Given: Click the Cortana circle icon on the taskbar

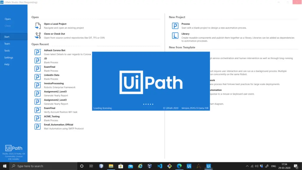Looking at the screenshot, I should tap(82, 166).
